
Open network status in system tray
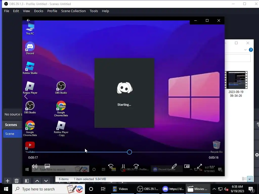[x=220, y=189]
